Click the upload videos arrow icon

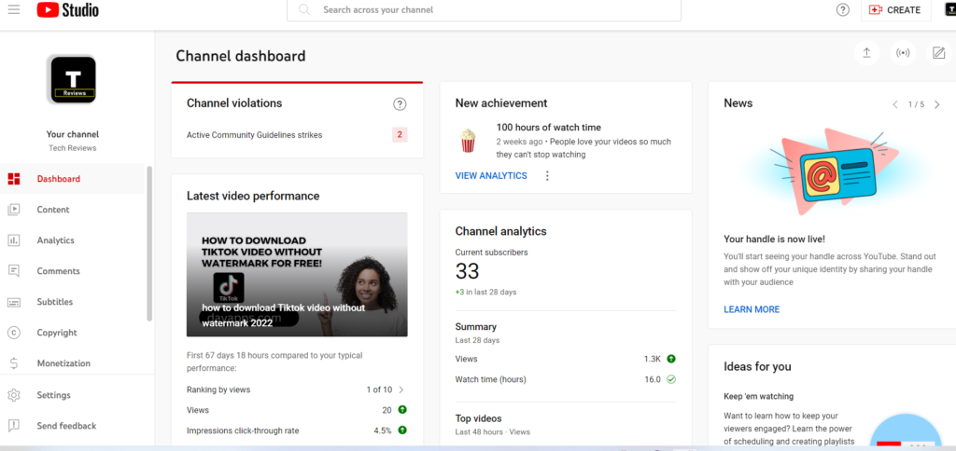point(866,53)
